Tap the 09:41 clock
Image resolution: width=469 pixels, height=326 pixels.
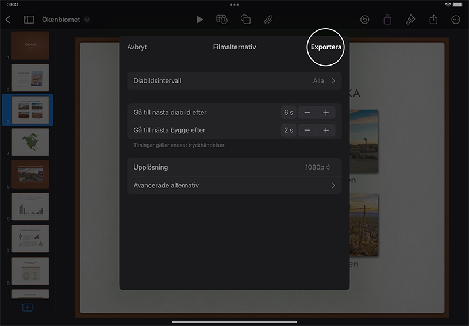tap(13, 5)
